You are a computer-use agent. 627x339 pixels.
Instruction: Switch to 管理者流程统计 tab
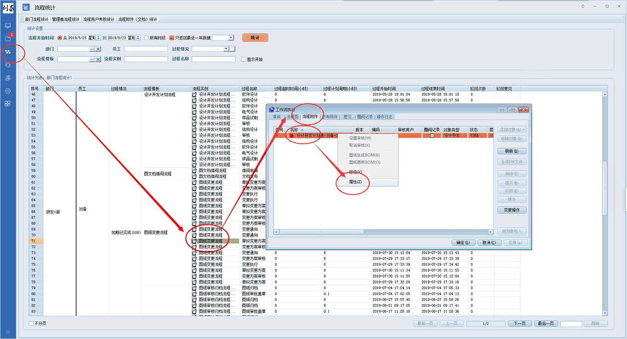(x=66, y=19)
